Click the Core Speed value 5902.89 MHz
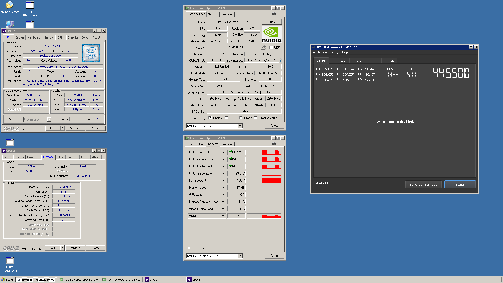The width and height of the screenshot is (503, 283). tap(35, 95)
